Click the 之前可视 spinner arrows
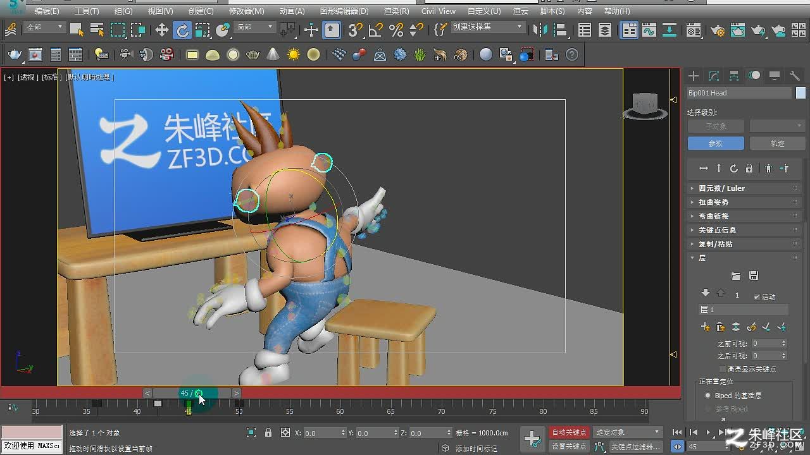This screenshot has height=455, width=810. pyautogui.click(x=784, y=343)
